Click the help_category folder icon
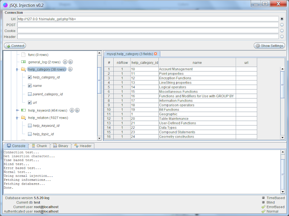 (23, 69)
